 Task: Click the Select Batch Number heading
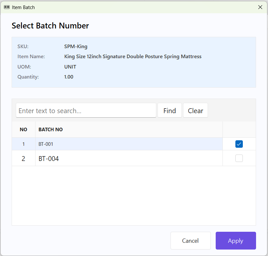50,26
